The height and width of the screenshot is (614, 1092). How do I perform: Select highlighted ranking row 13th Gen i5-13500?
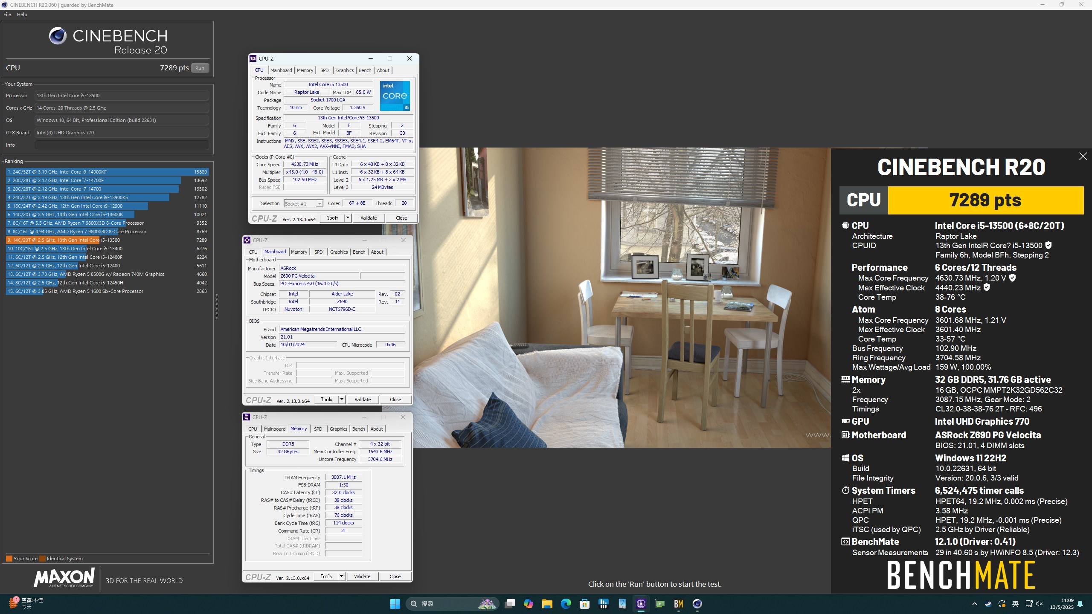[x=107, y=240]
